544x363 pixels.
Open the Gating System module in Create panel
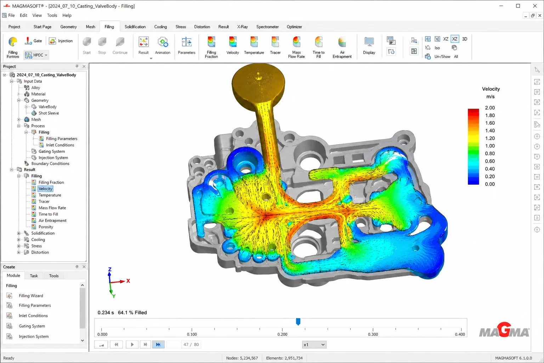click(x=32, y=326)
